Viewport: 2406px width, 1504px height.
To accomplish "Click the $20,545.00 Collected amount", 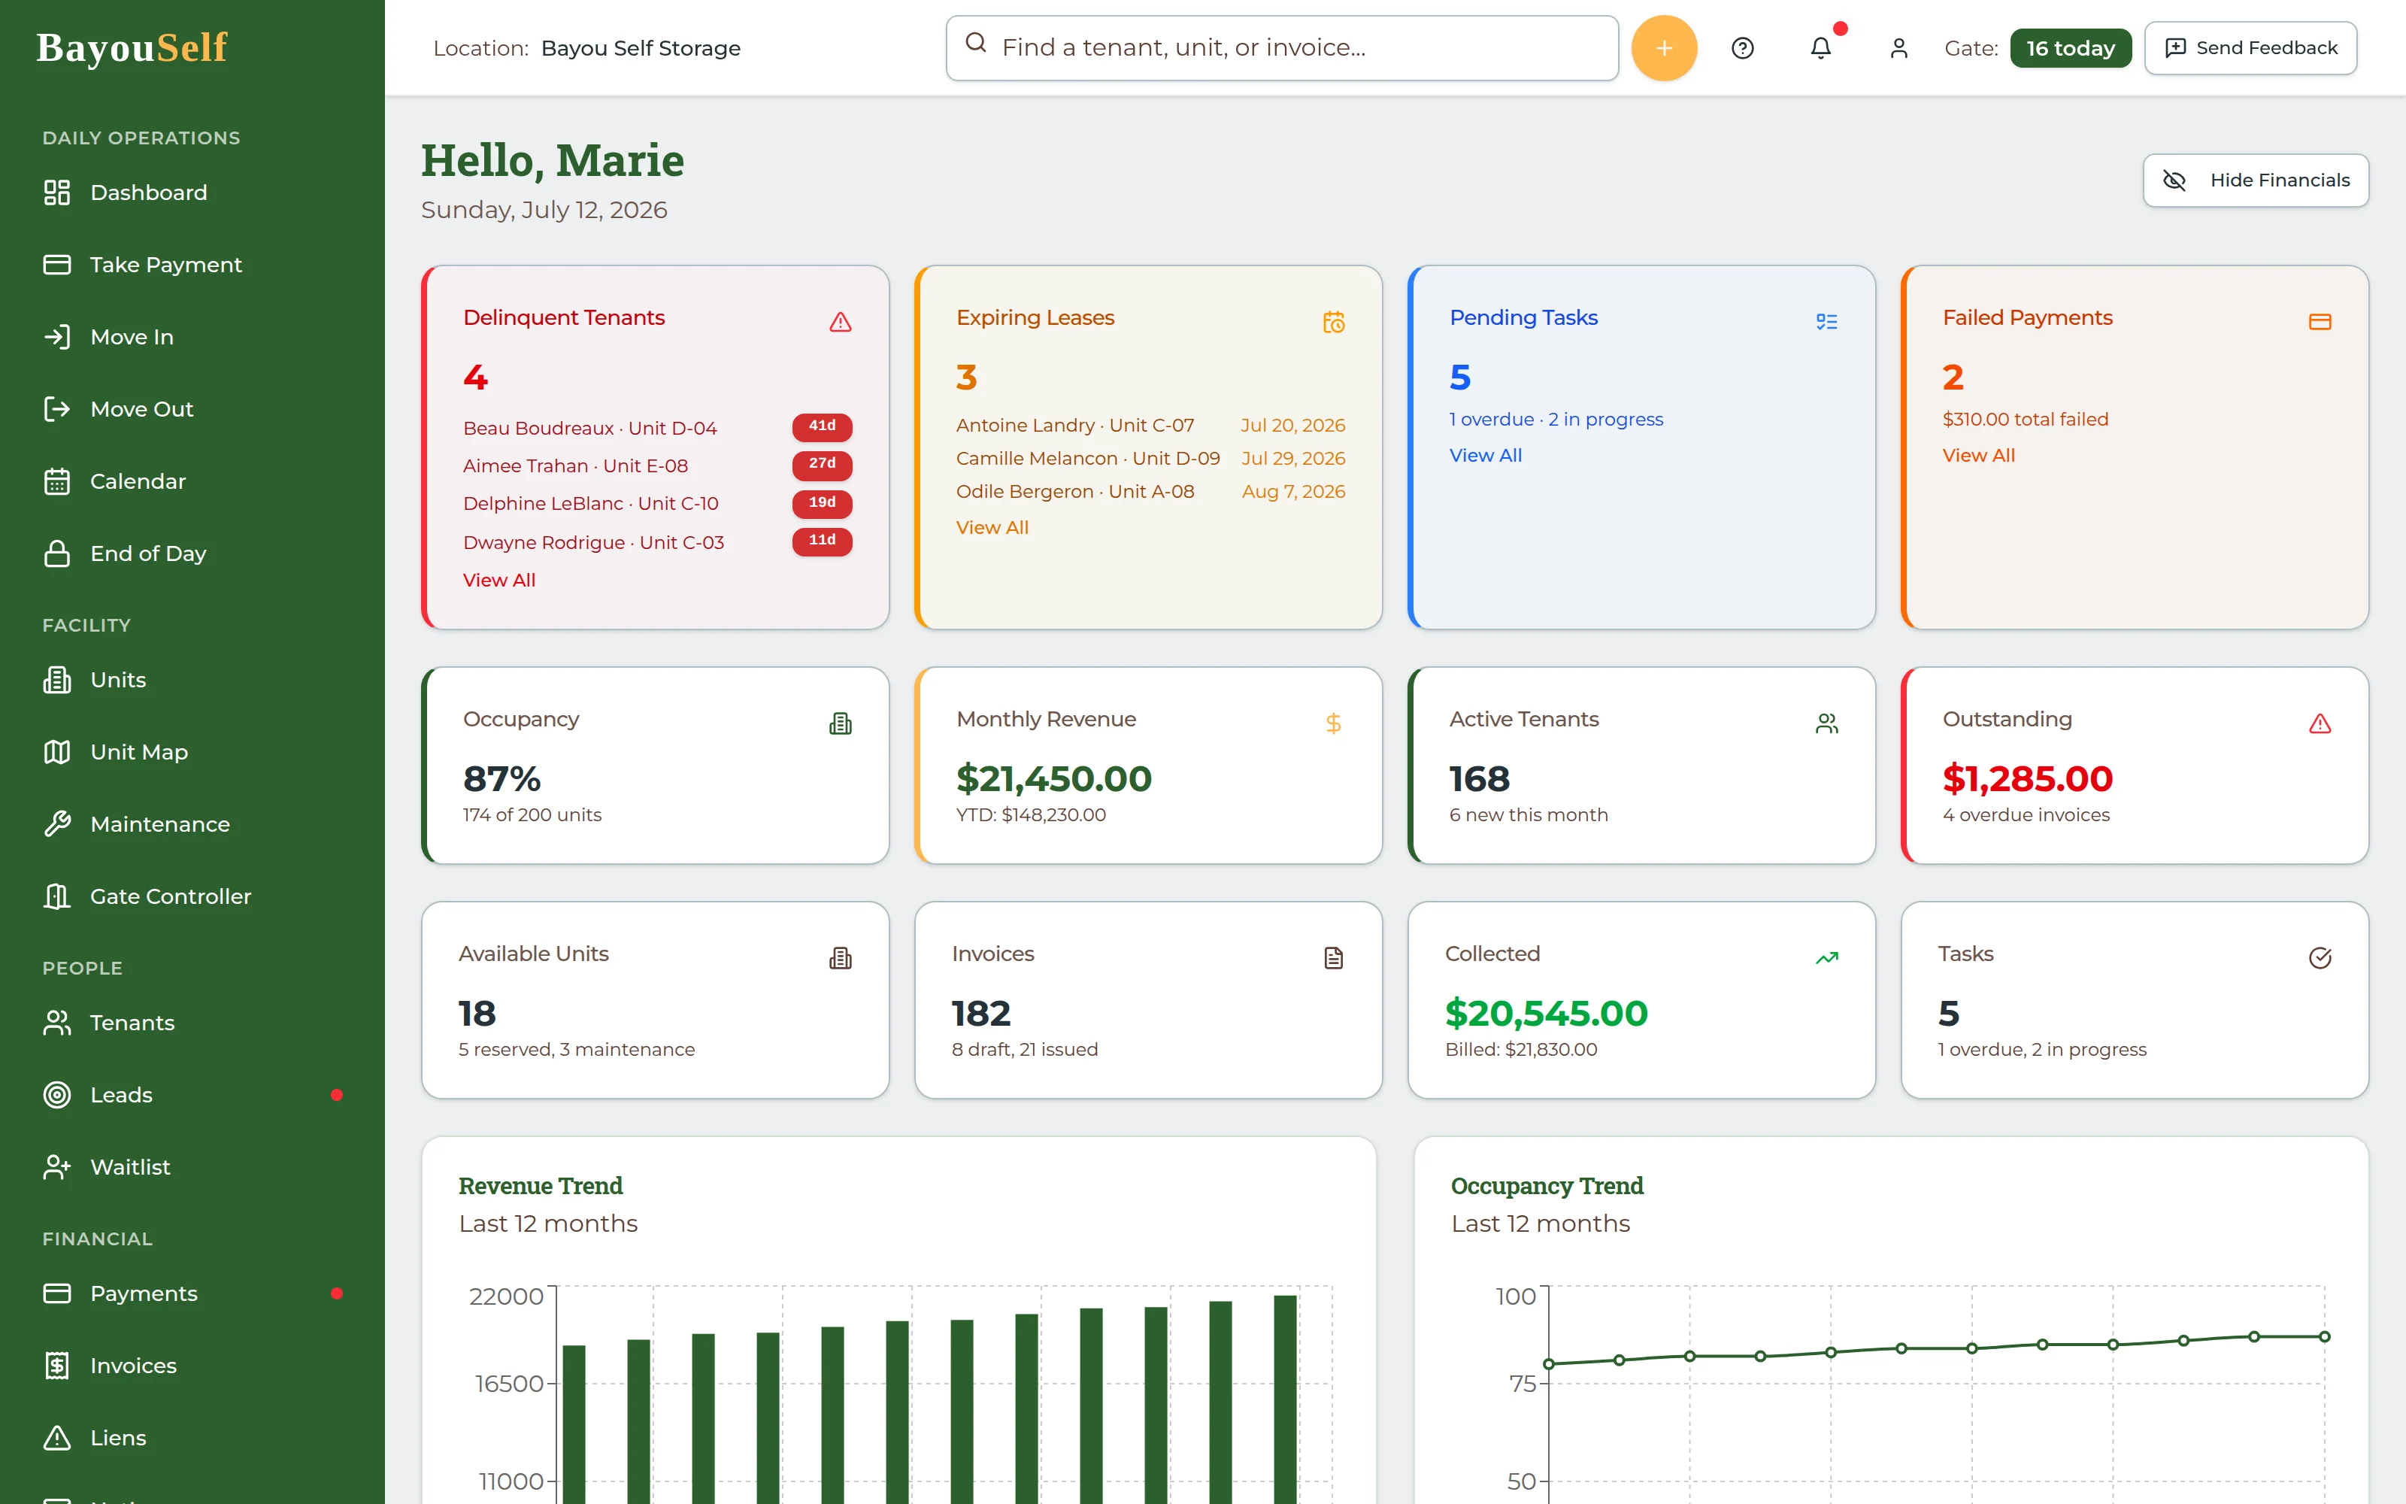I will [1546, 1013].
